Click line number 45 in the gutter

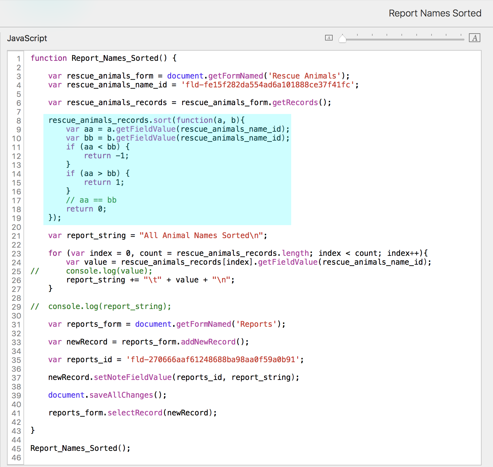tap(16, 449)
